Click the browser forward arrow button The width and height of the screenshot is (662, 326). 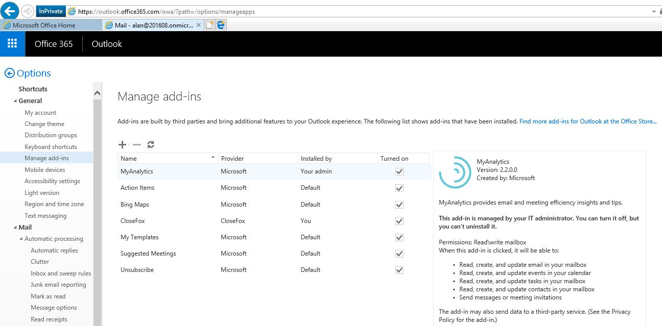(x=28, y=11)
